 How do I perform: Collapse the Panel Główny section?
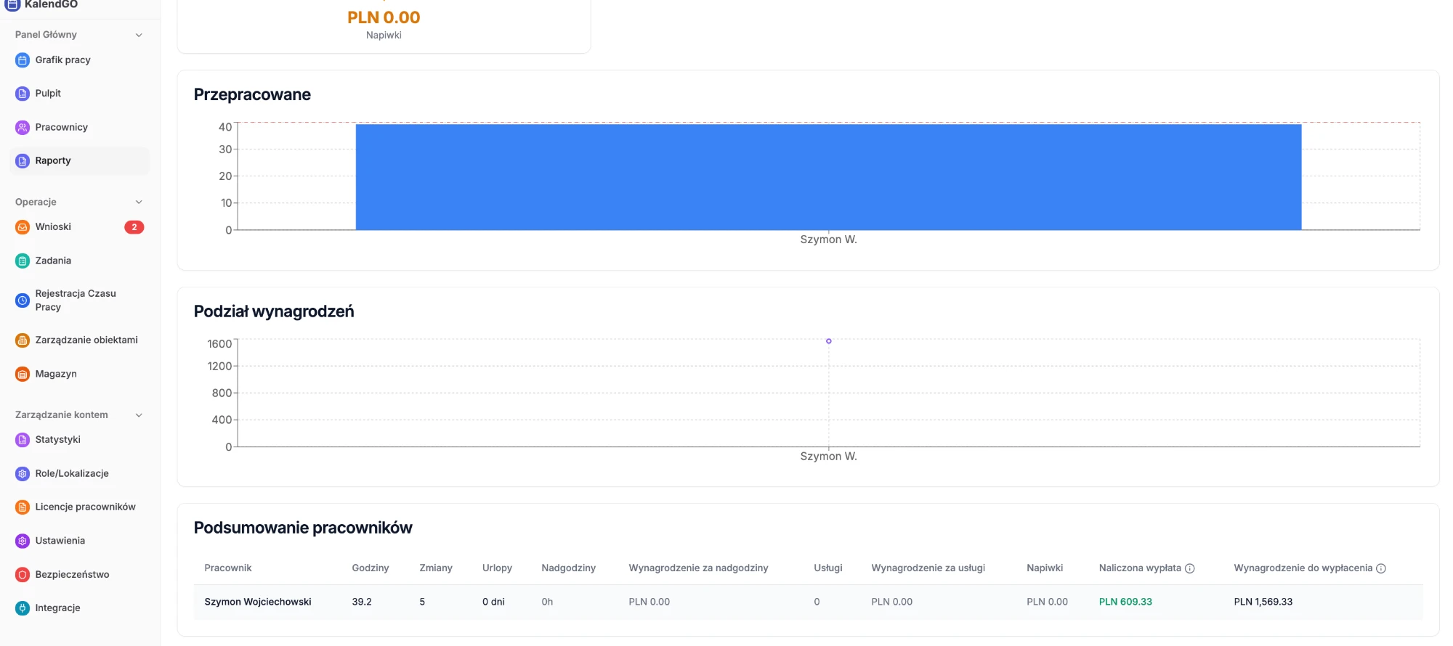(139, 35)
